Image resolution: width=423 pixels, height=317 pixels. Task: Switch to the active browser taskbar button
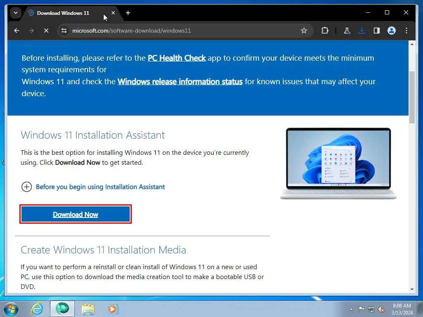coord(62,309)
